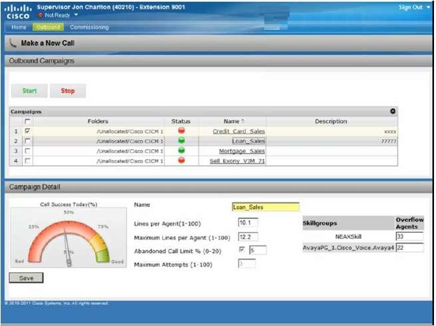436x326 pixels.
Task: Click the campaign Name input field
Action: point(266,207)
